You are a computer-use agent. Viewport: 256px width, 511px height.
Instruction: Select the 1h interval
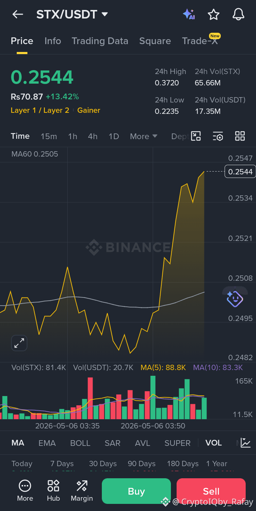[x=73, y=136]
